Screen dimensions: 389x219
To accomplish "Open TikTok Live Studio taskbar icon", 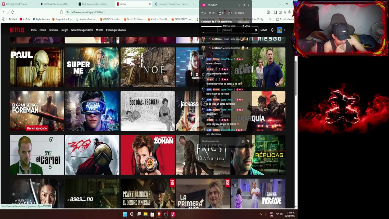I will point(173,214).
